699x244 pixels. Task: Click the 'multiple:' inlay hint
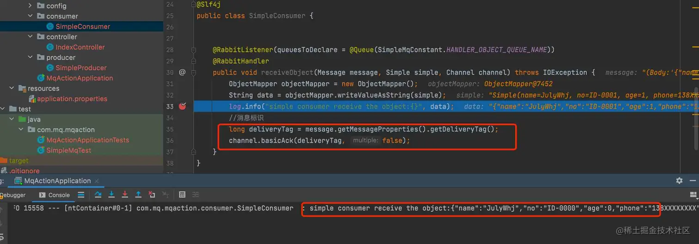point(365,140)
